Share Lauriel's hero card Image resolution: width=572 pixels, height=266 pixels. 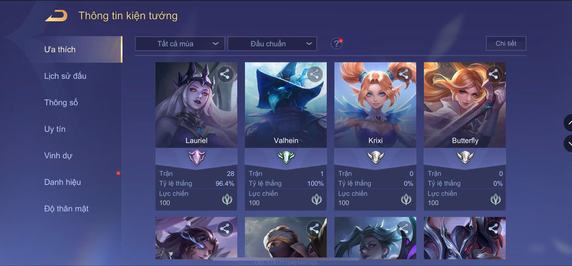[225, 74]
